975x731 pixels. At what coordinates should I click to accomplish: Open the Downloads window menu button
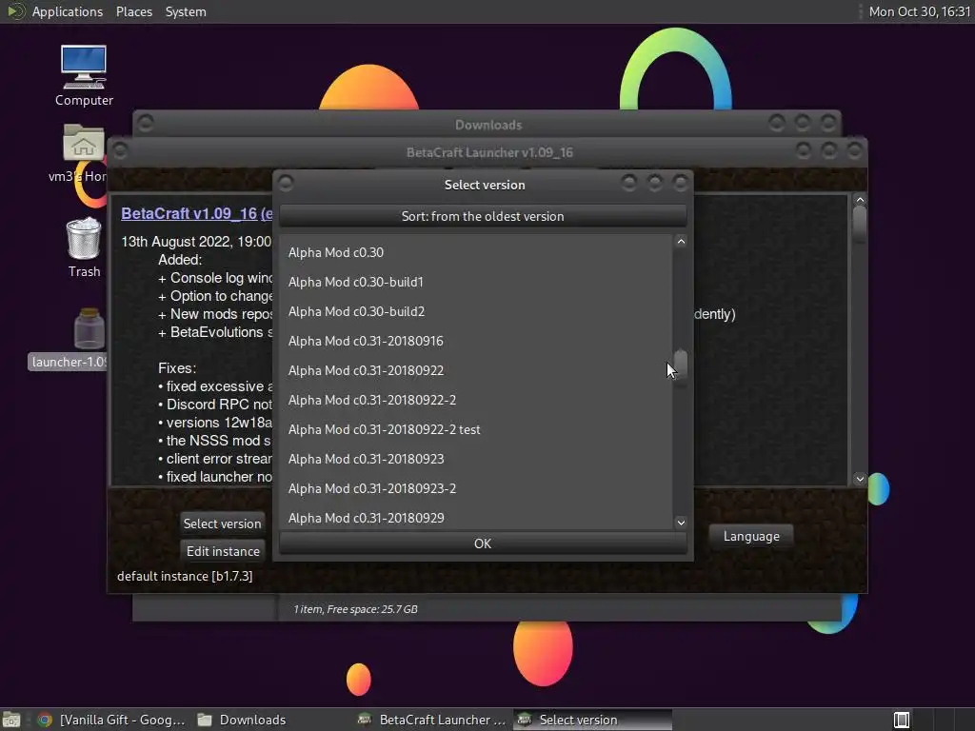146,124
